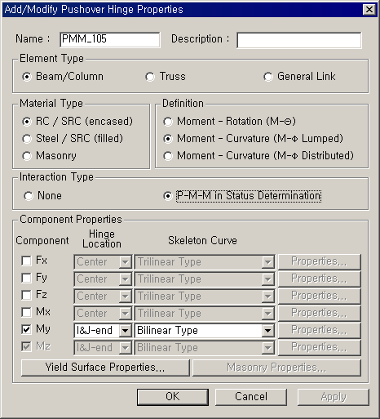Enable the Fx component checkbox
The height and width of the screenshot is (419, 380).
click(x=26, y=261)
